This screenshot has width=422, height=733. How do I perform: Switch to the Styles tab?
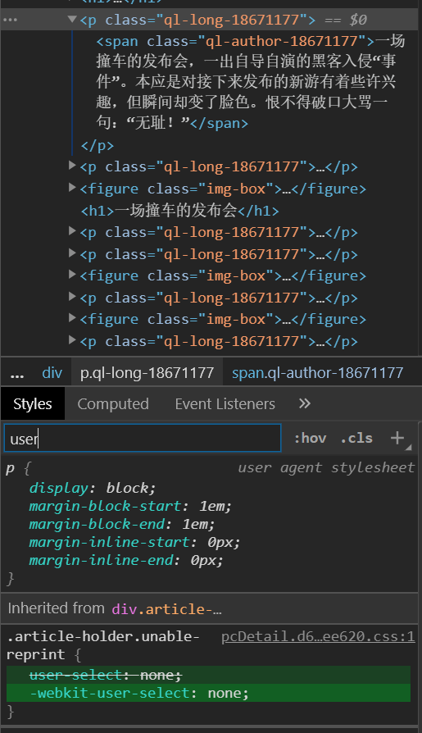[x=32, y=404]
